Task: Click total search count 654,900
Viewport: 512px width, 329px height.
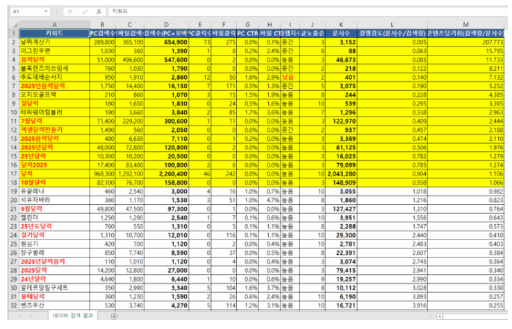Action: click(166, 42)
